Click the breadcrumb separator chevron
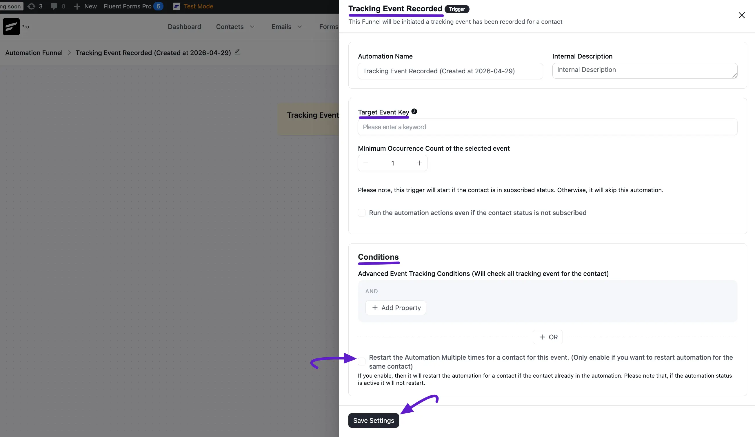The height and width of the screenshot is (437, 755). [69, 53]
